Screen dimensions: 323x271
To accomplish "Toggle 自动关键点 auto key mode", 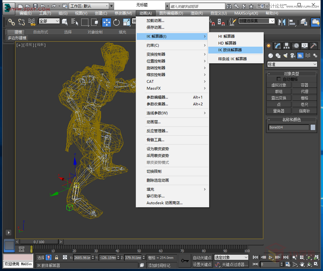I will pos(202,257).
